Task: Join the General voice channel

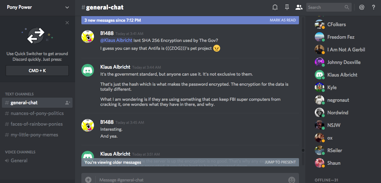Action: pyautogui.click(x=19, y=161)
